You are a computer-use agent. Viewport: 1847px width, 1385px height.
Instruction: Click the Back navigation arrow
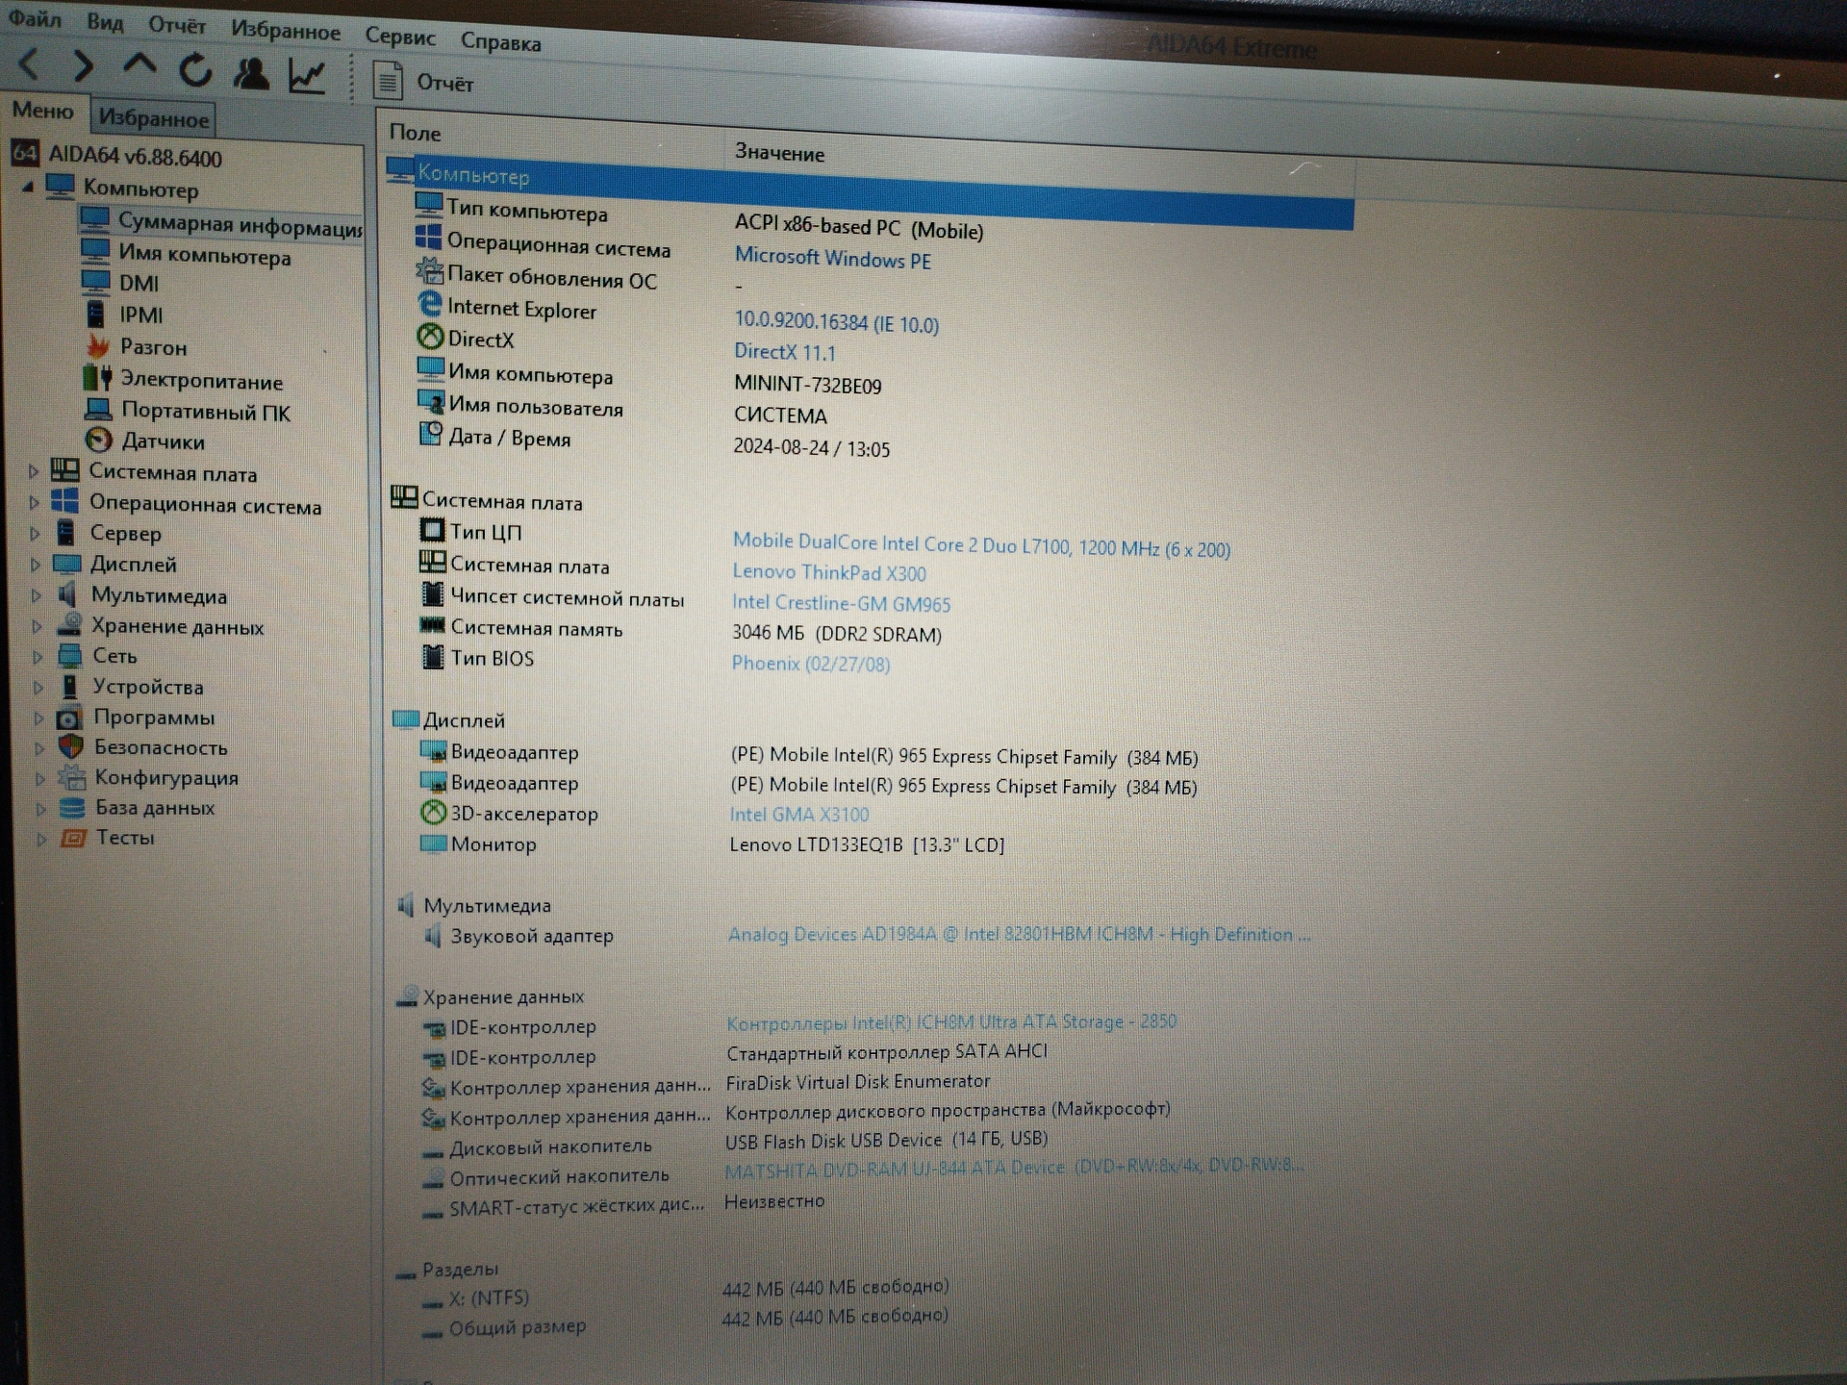(x=29, y=64)
